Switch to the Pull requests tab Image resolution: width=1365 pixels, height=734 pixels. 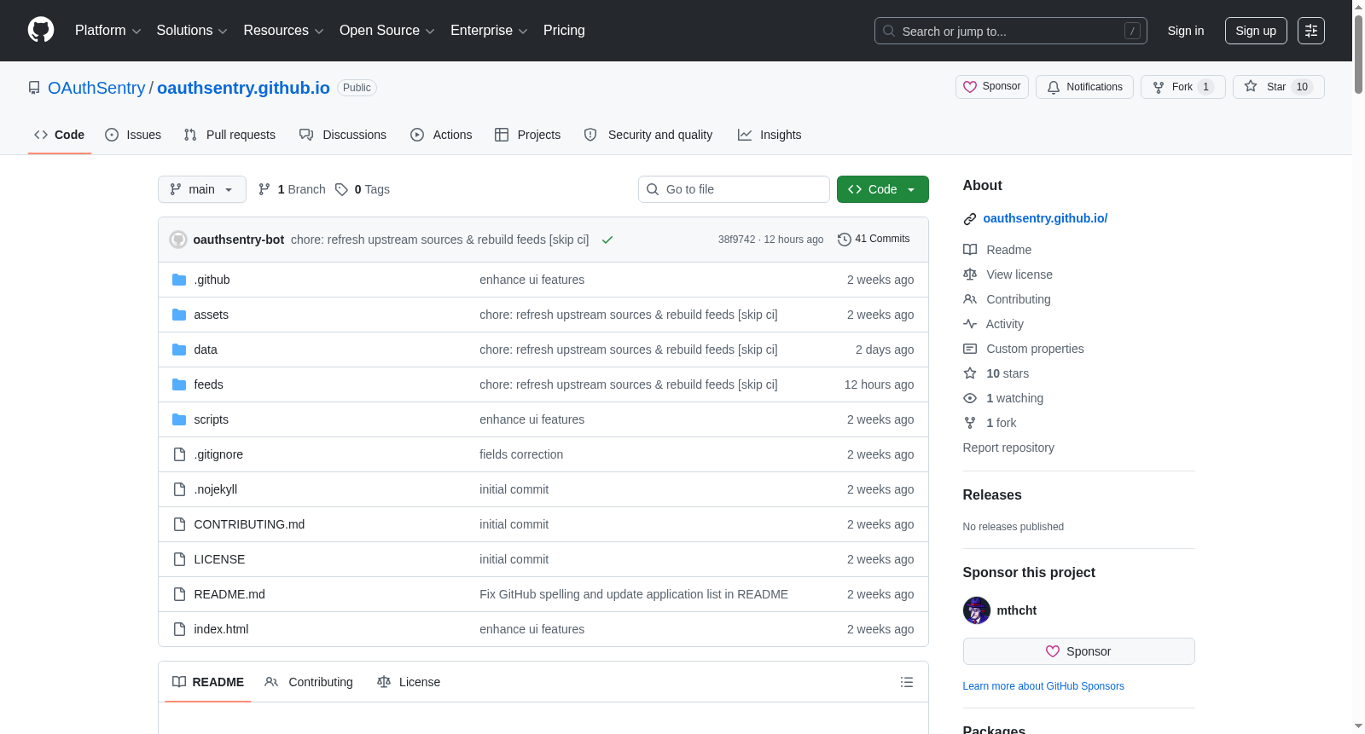pos(229,135)
